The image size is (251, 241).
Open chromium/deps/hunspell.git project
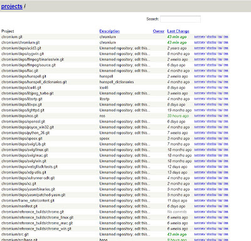24,77
